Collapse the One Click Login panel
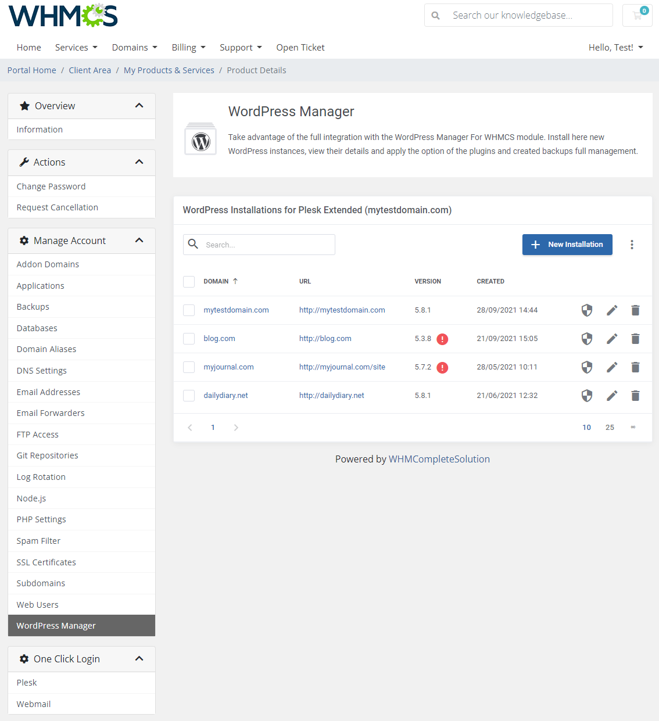This screenshot has width=659, height=721. 139,659
